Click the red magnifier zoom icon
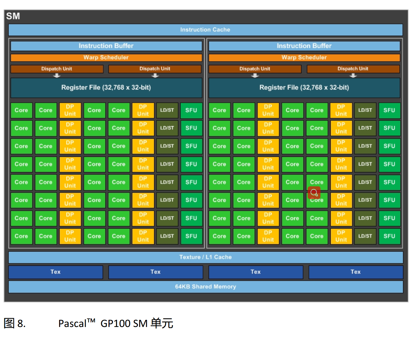This screenshot has width=415, height=342. pyautogui.click(x=314, y=193)
